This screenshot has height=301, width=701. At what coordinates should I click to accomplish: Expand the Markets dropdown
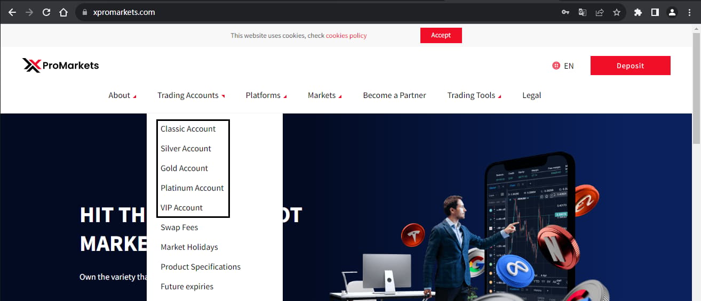[x=325, y=95]
